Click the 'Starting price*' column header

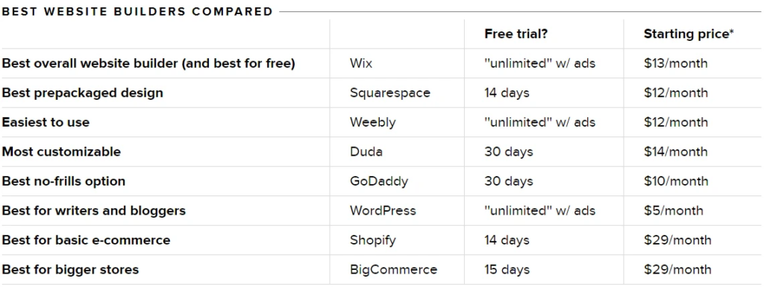689,34
